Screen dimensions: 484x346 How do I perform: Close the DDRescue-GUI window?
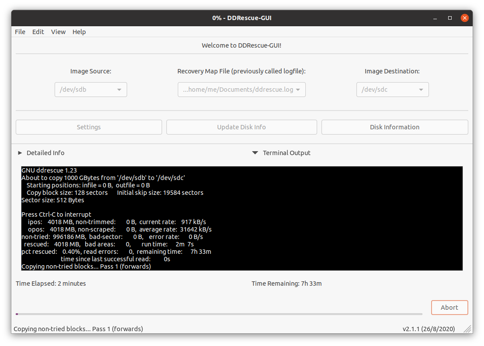point(464,18)
